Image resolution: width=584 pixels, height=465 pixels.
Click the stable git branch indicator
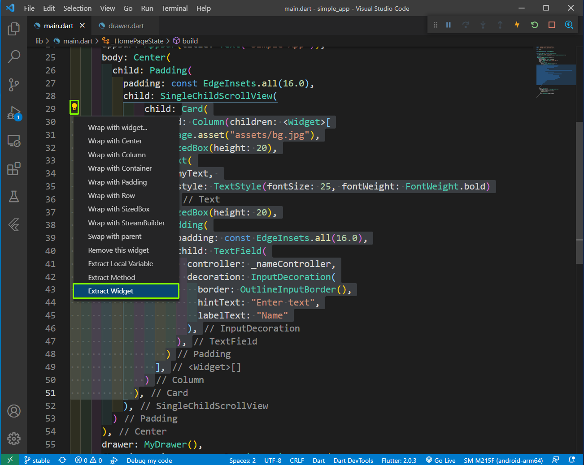click(x=37, y=461)
